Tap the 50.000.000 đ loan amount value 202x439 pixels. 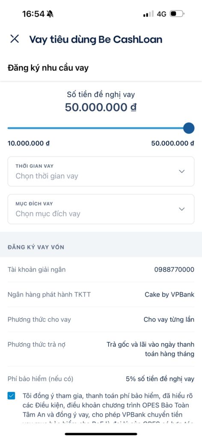coord(101,108)
